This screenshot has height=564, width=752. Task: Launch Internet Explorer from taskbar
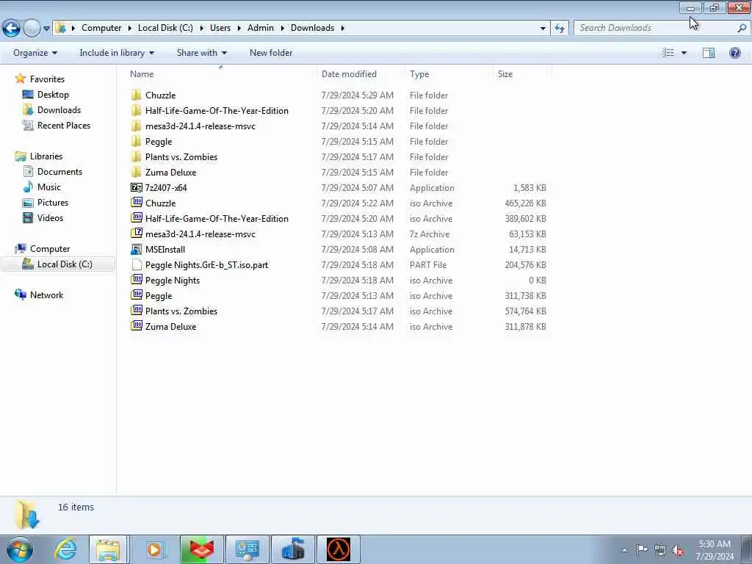(x=65, y=549)
